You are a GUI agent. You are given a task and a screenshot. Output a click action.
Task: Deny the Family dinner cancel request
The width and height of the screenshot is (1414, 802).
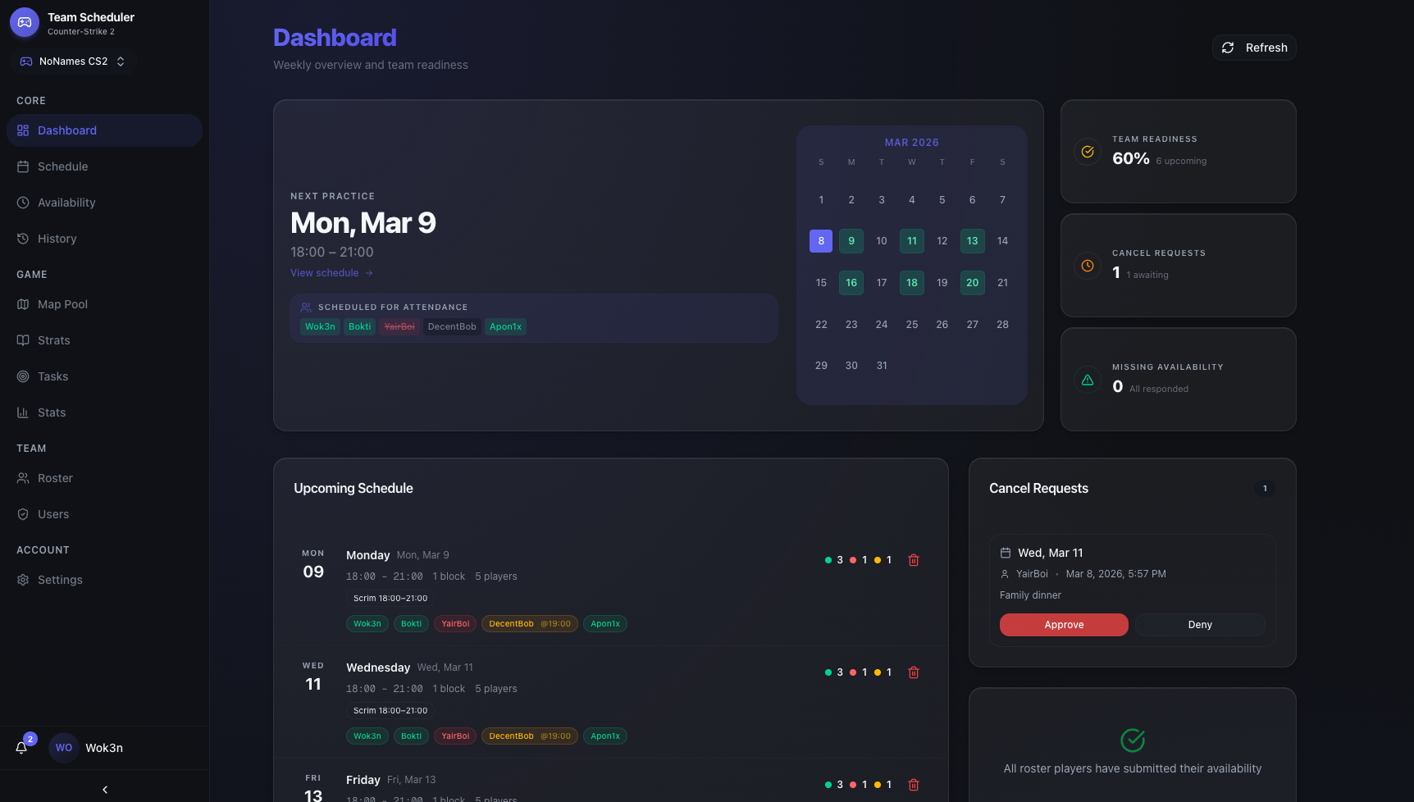[x=1199, y=624]
